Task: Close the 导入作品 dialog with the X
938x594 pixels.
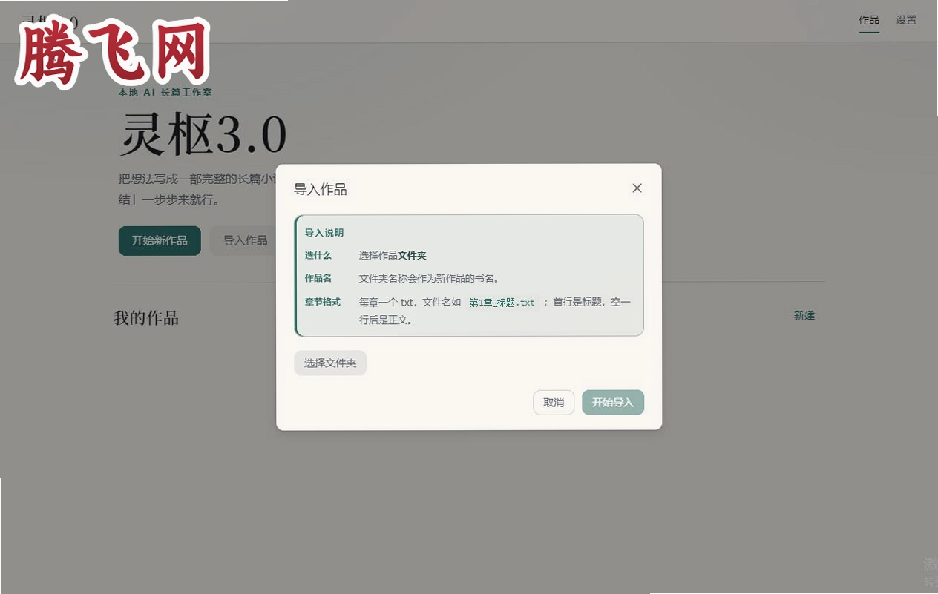Action: click(637, 188)
